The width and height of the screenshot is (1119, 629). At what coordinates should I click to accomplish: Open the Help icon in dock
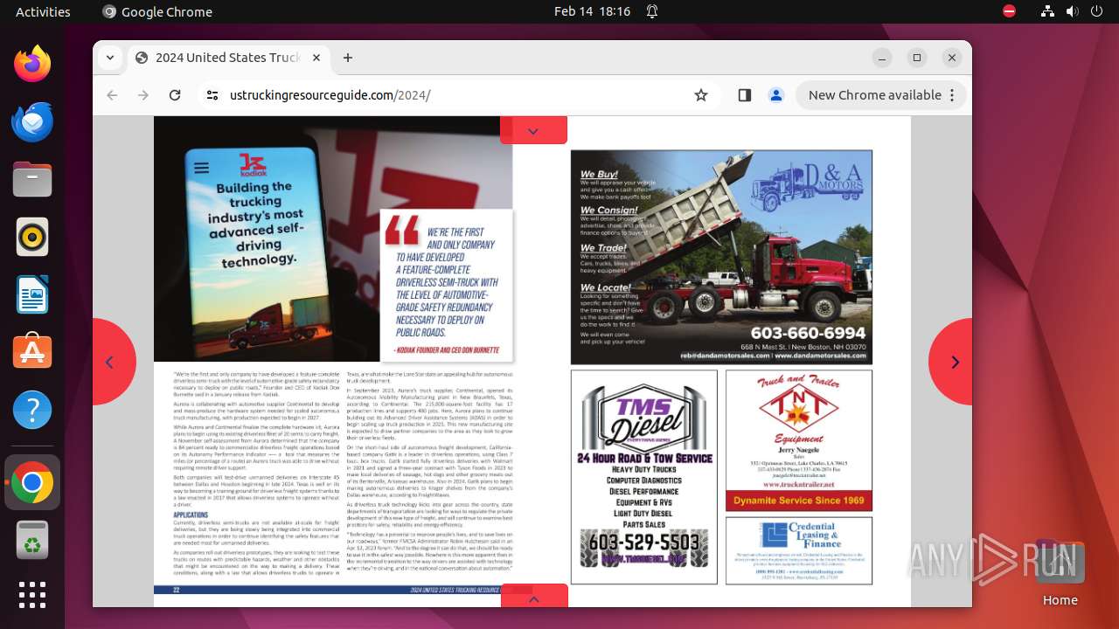pos(32,410)
